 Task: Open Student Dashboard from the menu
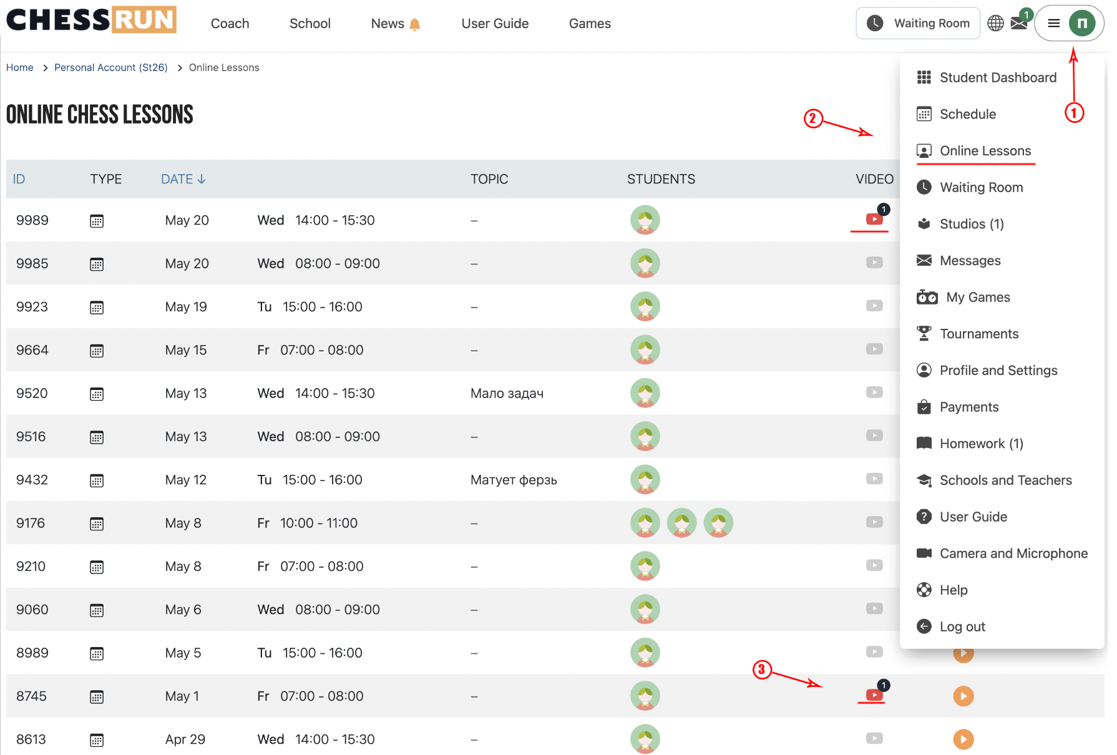[998, 77]
